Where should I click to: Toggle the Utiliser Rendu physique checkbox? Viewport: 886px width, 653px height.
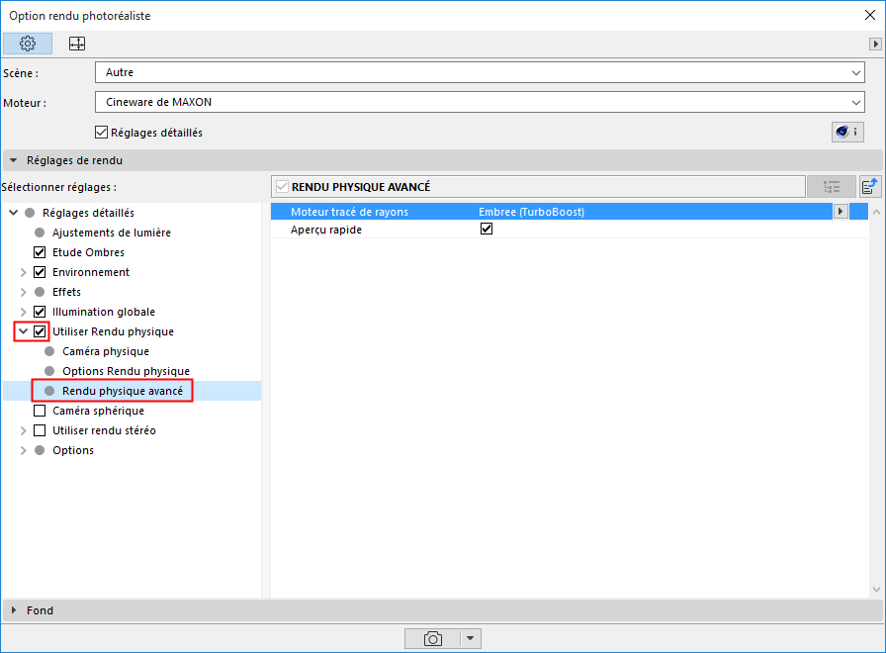40,331
